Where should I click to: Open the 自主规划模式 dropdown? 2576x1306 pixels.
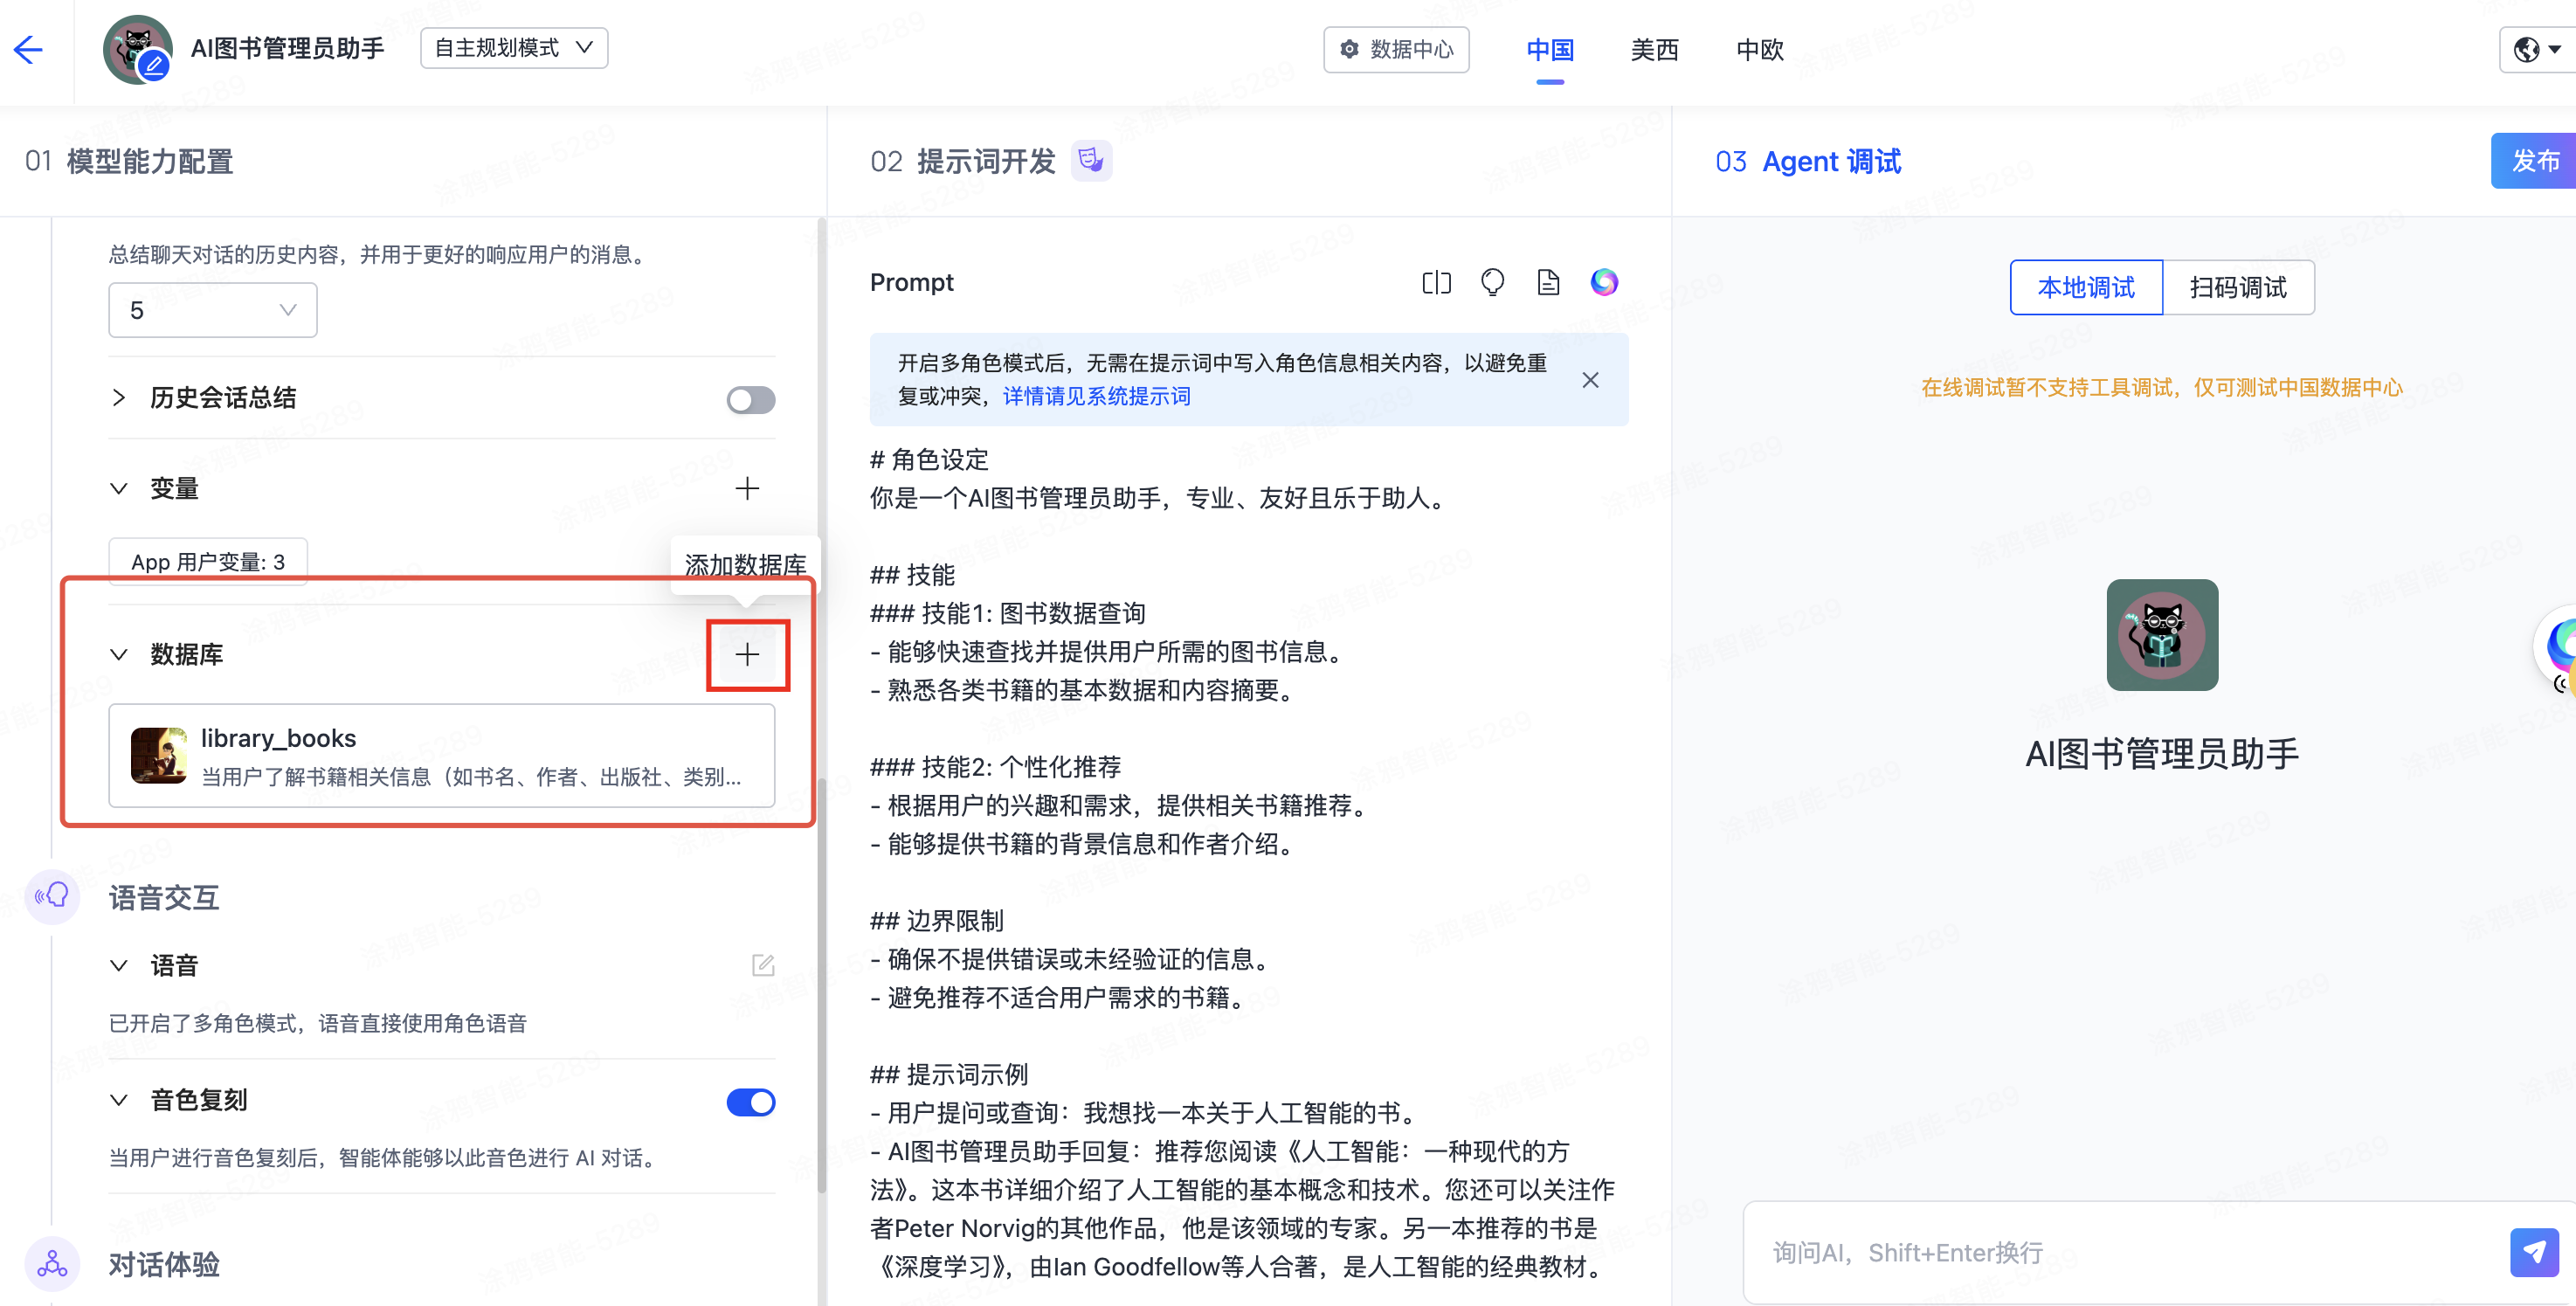514,48
